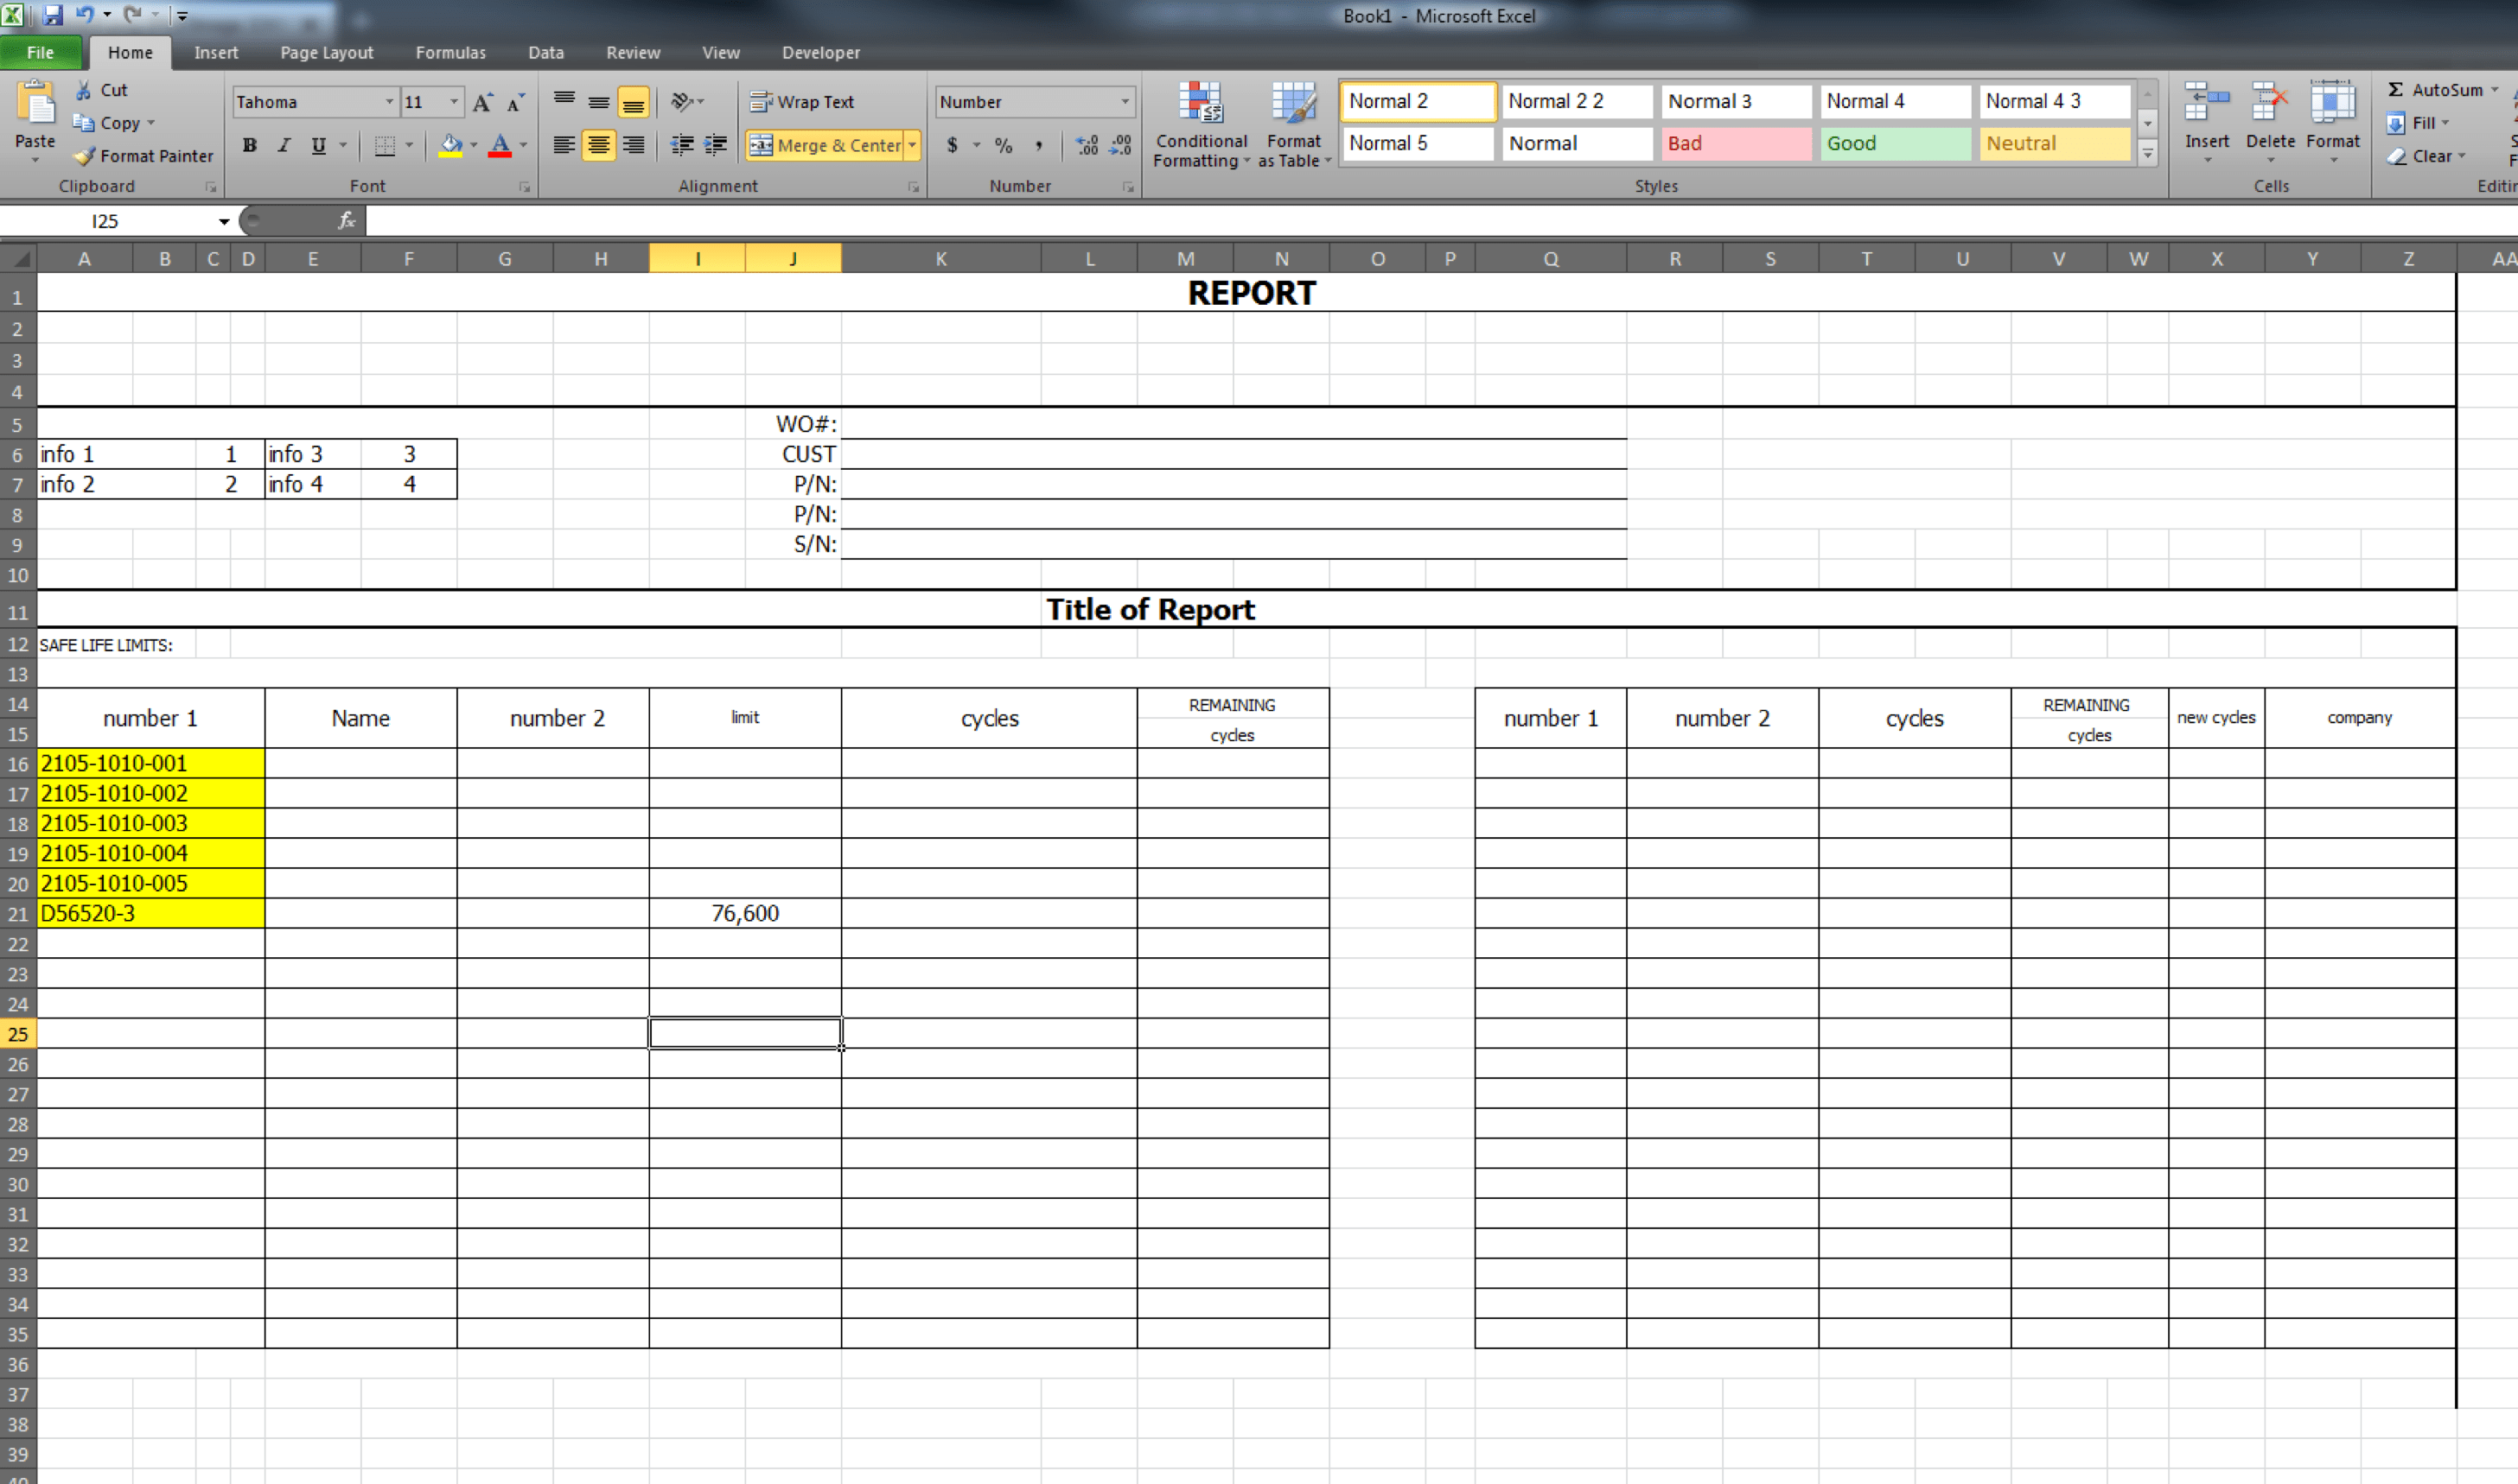Apply the Bad cell style
This screenshot has width=2518, height=1484.
point(1735,143)
